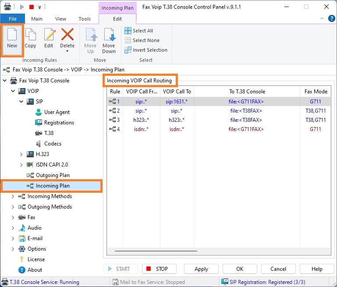Click Select All in the ribbon
Viewport: 337px width, 287px height.
[139, 31]
